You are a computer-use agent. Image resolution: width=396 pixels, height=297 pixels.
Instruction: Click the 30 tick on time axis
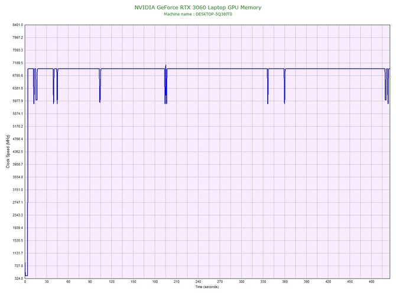(x=47, y=282)
